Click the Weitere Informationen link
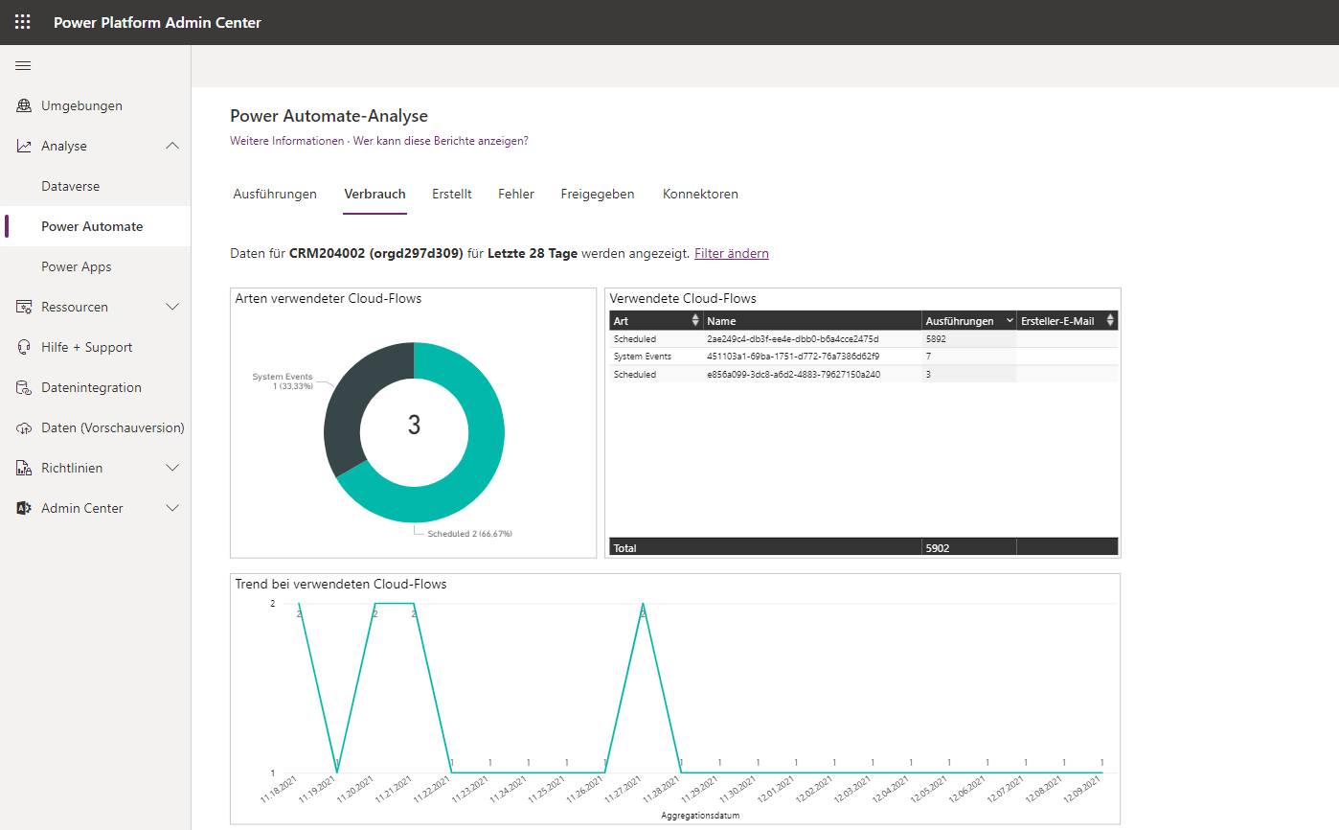1339x830 pixels. 286,141
